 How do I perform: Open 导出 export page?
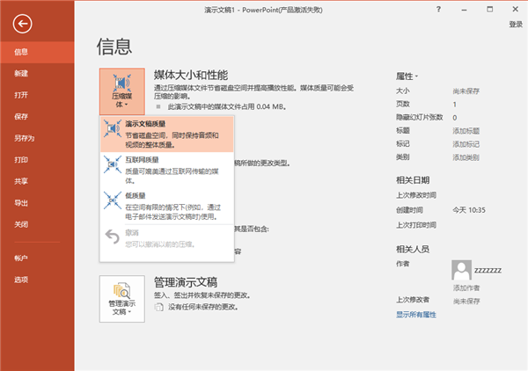point(37,202)
